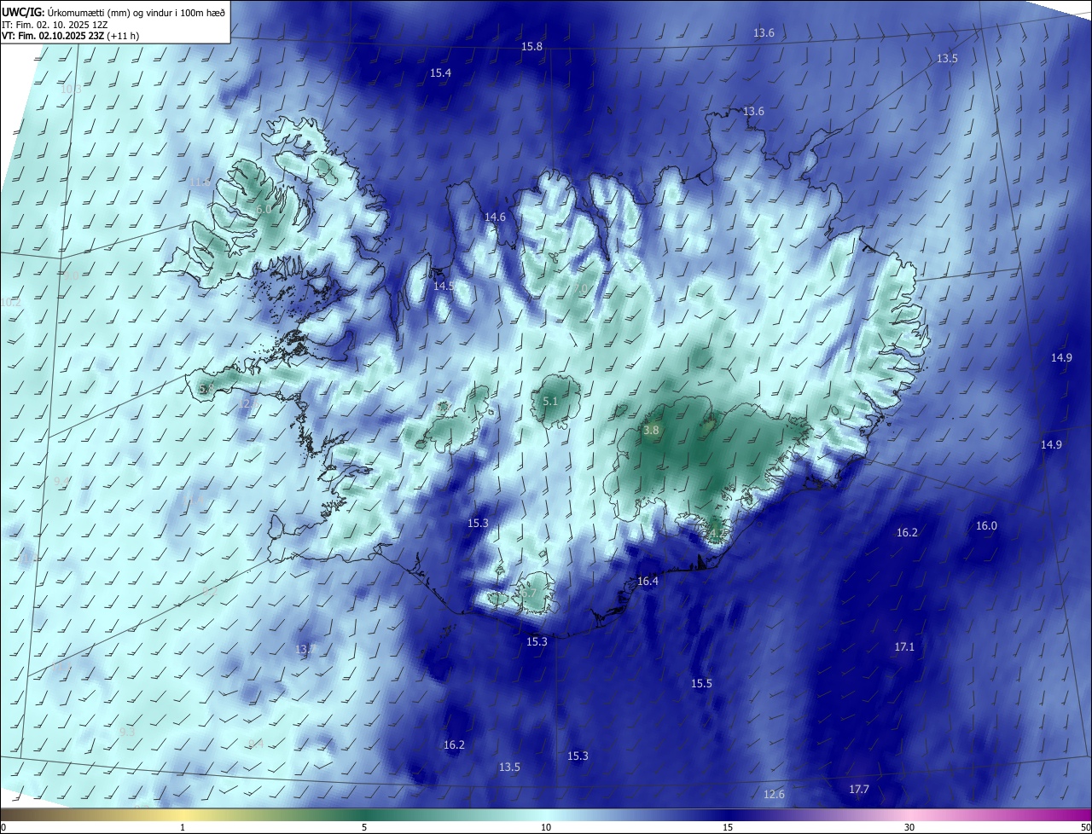The height and width of the screenshot is (834, 1092).
Task: Click the 12.6 value label on the map
Action: click(774, 795)
